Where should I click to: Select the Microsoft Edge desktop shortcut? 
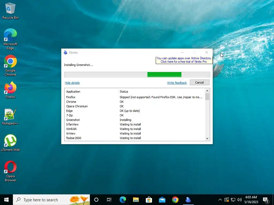[x=10, y=39]
